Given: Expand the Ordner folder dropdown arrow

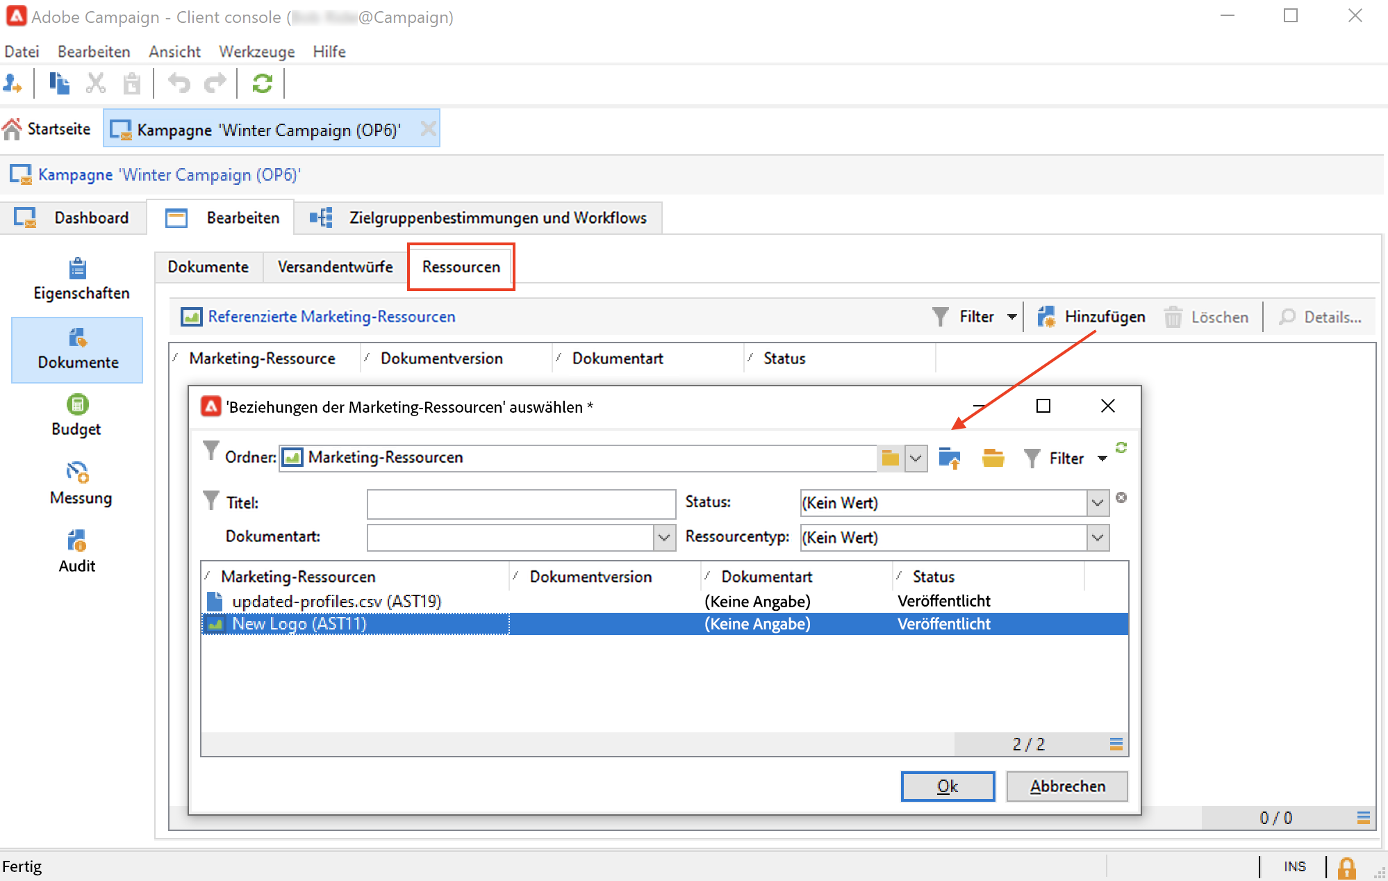Looking at the screenshot, I should coord(916,458).
